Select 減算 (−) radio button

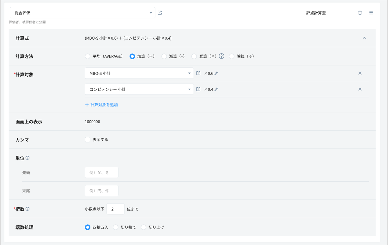tap(164, 56)
